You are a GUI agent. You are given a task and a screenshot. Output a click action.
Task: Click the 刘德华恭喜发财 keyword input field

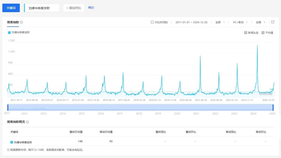pos(42,8)
